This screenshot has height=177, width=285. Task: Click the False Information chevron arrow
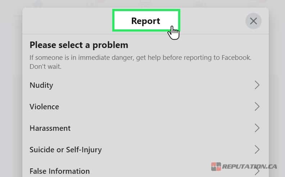(257, 172)
